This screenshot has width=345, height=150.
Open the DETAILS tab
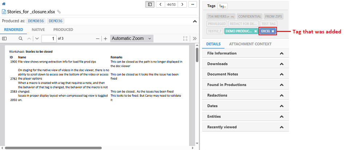pyautogui.click(x=213, y=44)
